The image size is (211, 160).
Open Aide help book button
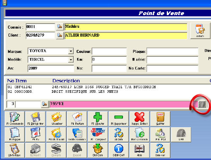[139, 150]
